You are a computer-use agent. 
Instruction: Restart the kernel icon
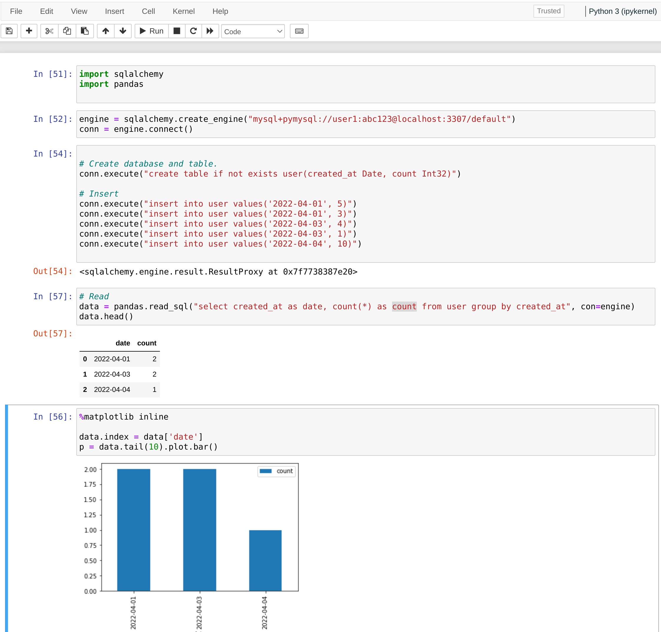pos(193,31)
